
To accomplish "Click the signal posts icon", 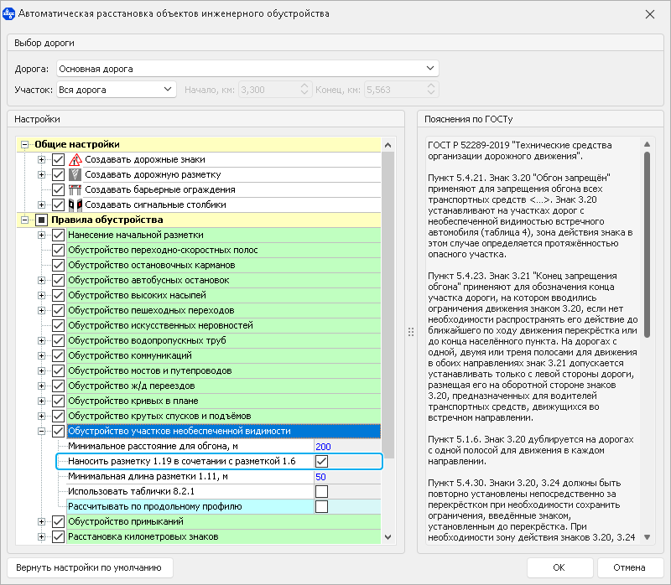I will point(75,204).
